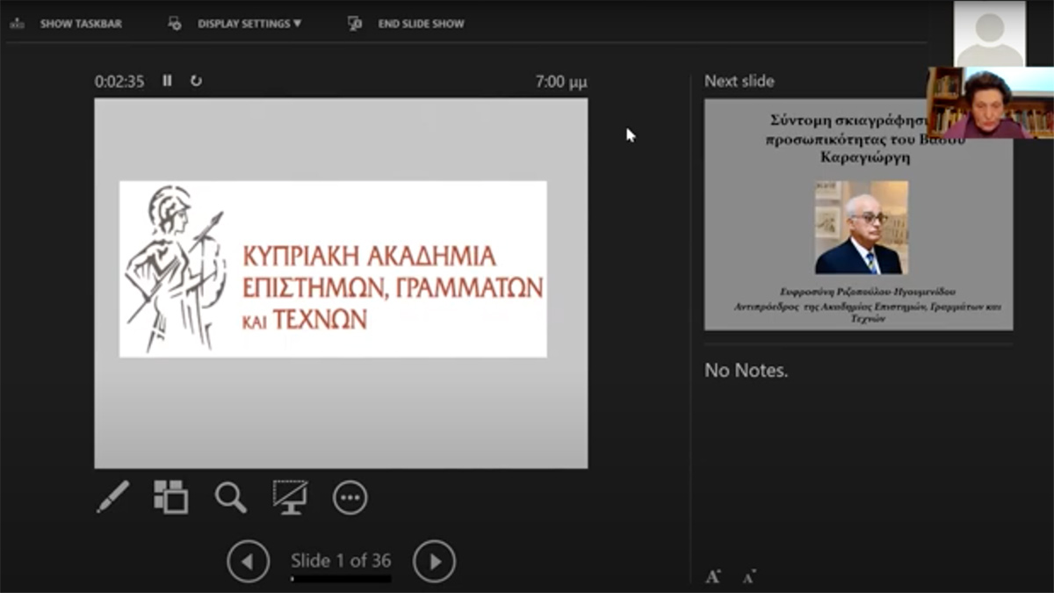This screenshot has width=1054, height=593.
Task: Click the Slide 1 of 36 counter
Action: click(341, 560)
